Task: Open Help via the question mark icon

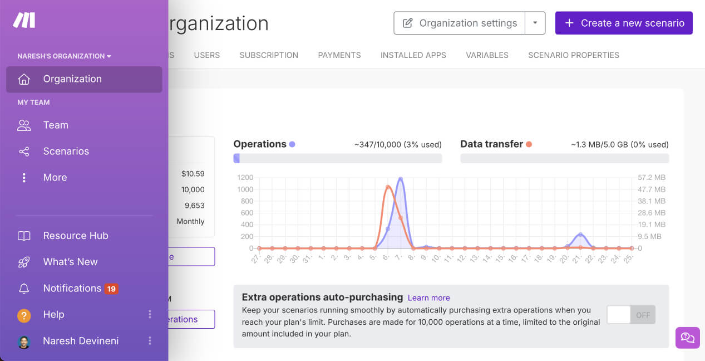Action: [x=24, y=314]
